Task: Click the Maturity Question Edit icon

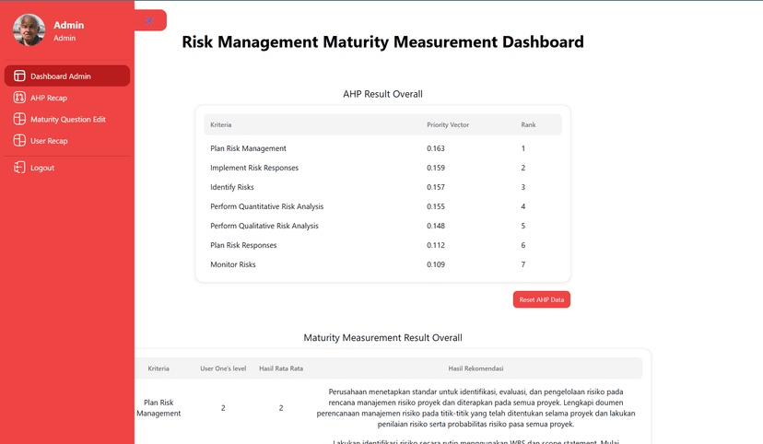Action: [19, 119]
